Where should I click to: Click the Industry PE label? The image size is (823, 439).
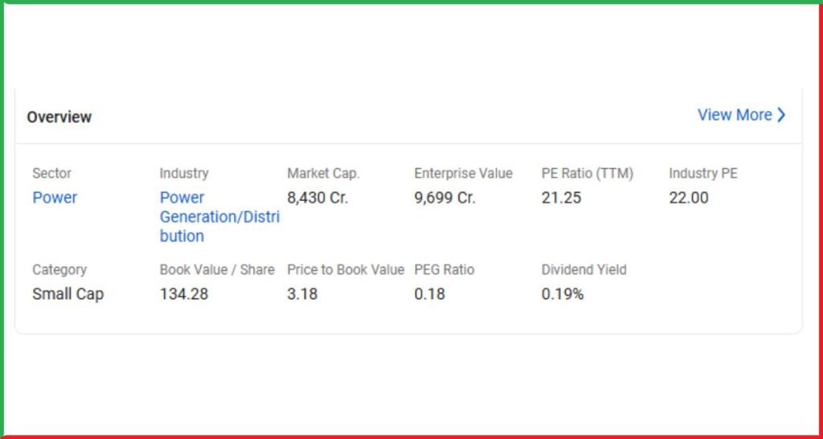click(x=703, y=174)
